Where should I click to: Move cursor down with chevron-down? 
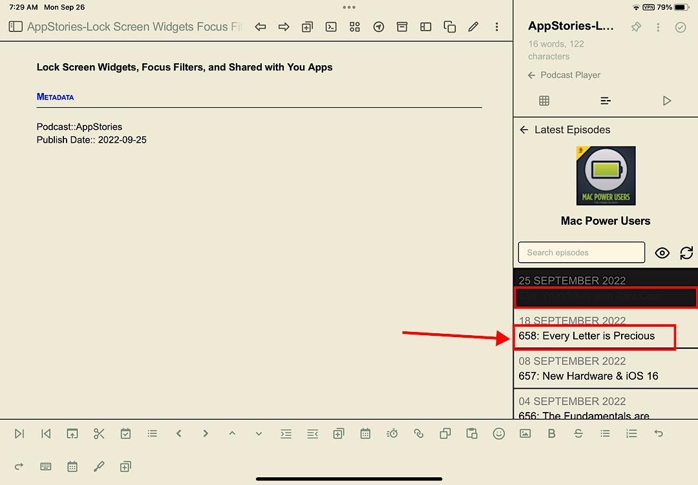click(x=259, y=433)
